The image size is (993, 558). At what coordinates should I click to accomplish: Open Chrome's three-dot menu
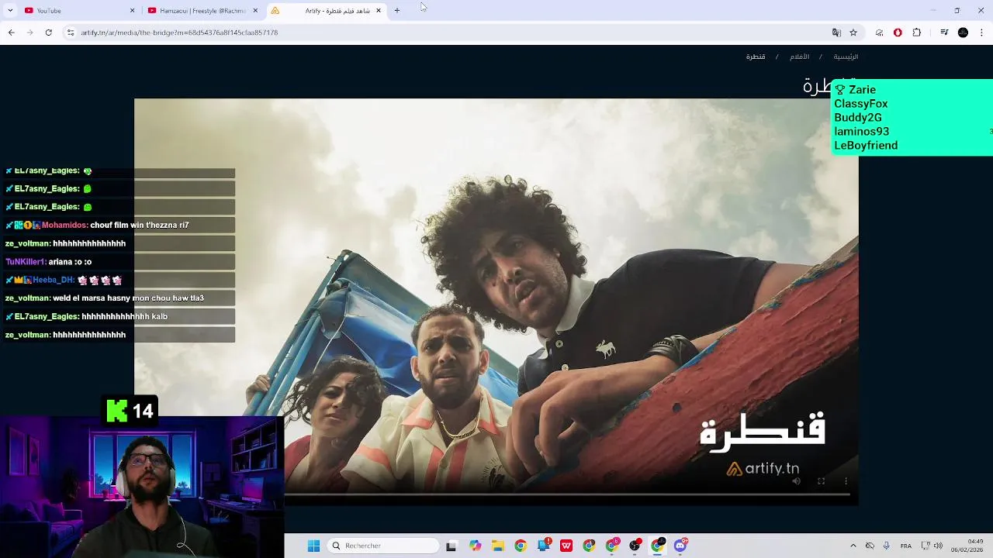tap(982, 33)
